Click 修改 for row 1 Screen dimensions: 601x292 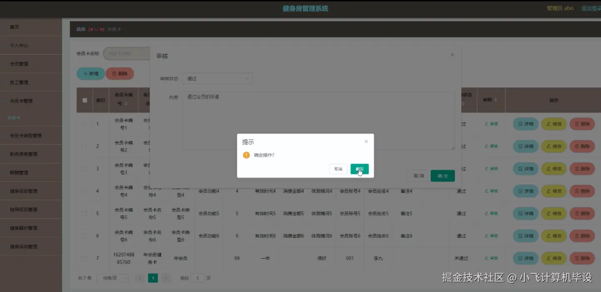click(554, 124)
